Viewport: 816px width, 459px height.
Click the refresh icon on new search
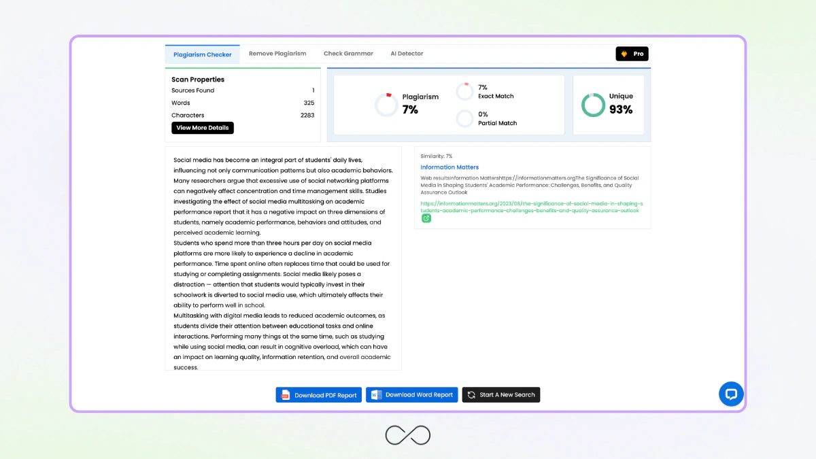471,394
